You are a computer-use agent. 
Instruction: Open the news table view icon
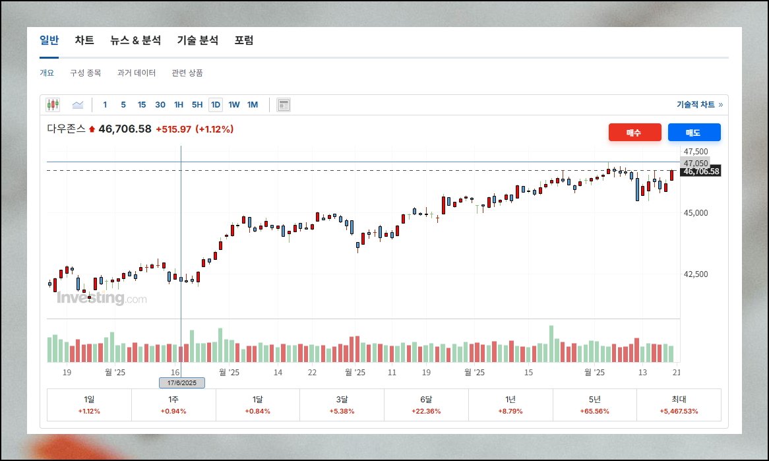284,105
